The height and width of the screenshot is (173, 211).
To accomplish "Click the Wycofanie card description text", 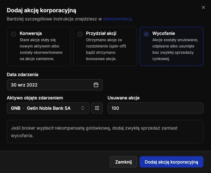I will click(175, 49).
